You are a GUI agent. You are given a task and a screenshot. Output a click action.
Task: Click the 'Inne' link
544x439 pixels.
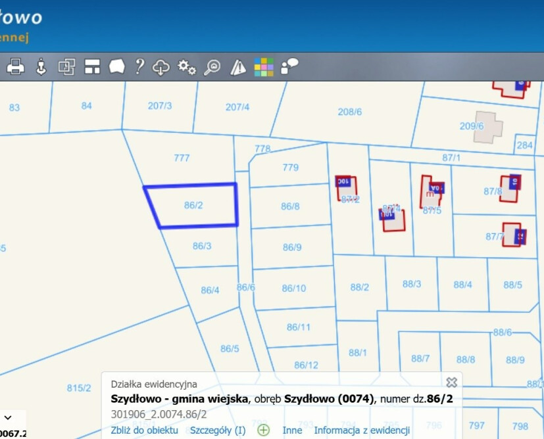click(292, 430)
